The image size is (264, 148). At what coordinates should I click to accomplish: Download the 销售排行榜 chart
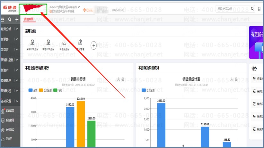(x=119, y=79)
